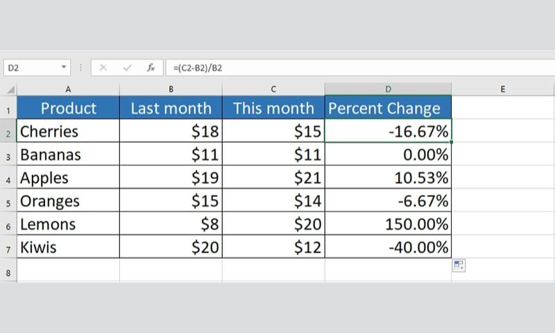Select the Cherries cell

[68, 131]
